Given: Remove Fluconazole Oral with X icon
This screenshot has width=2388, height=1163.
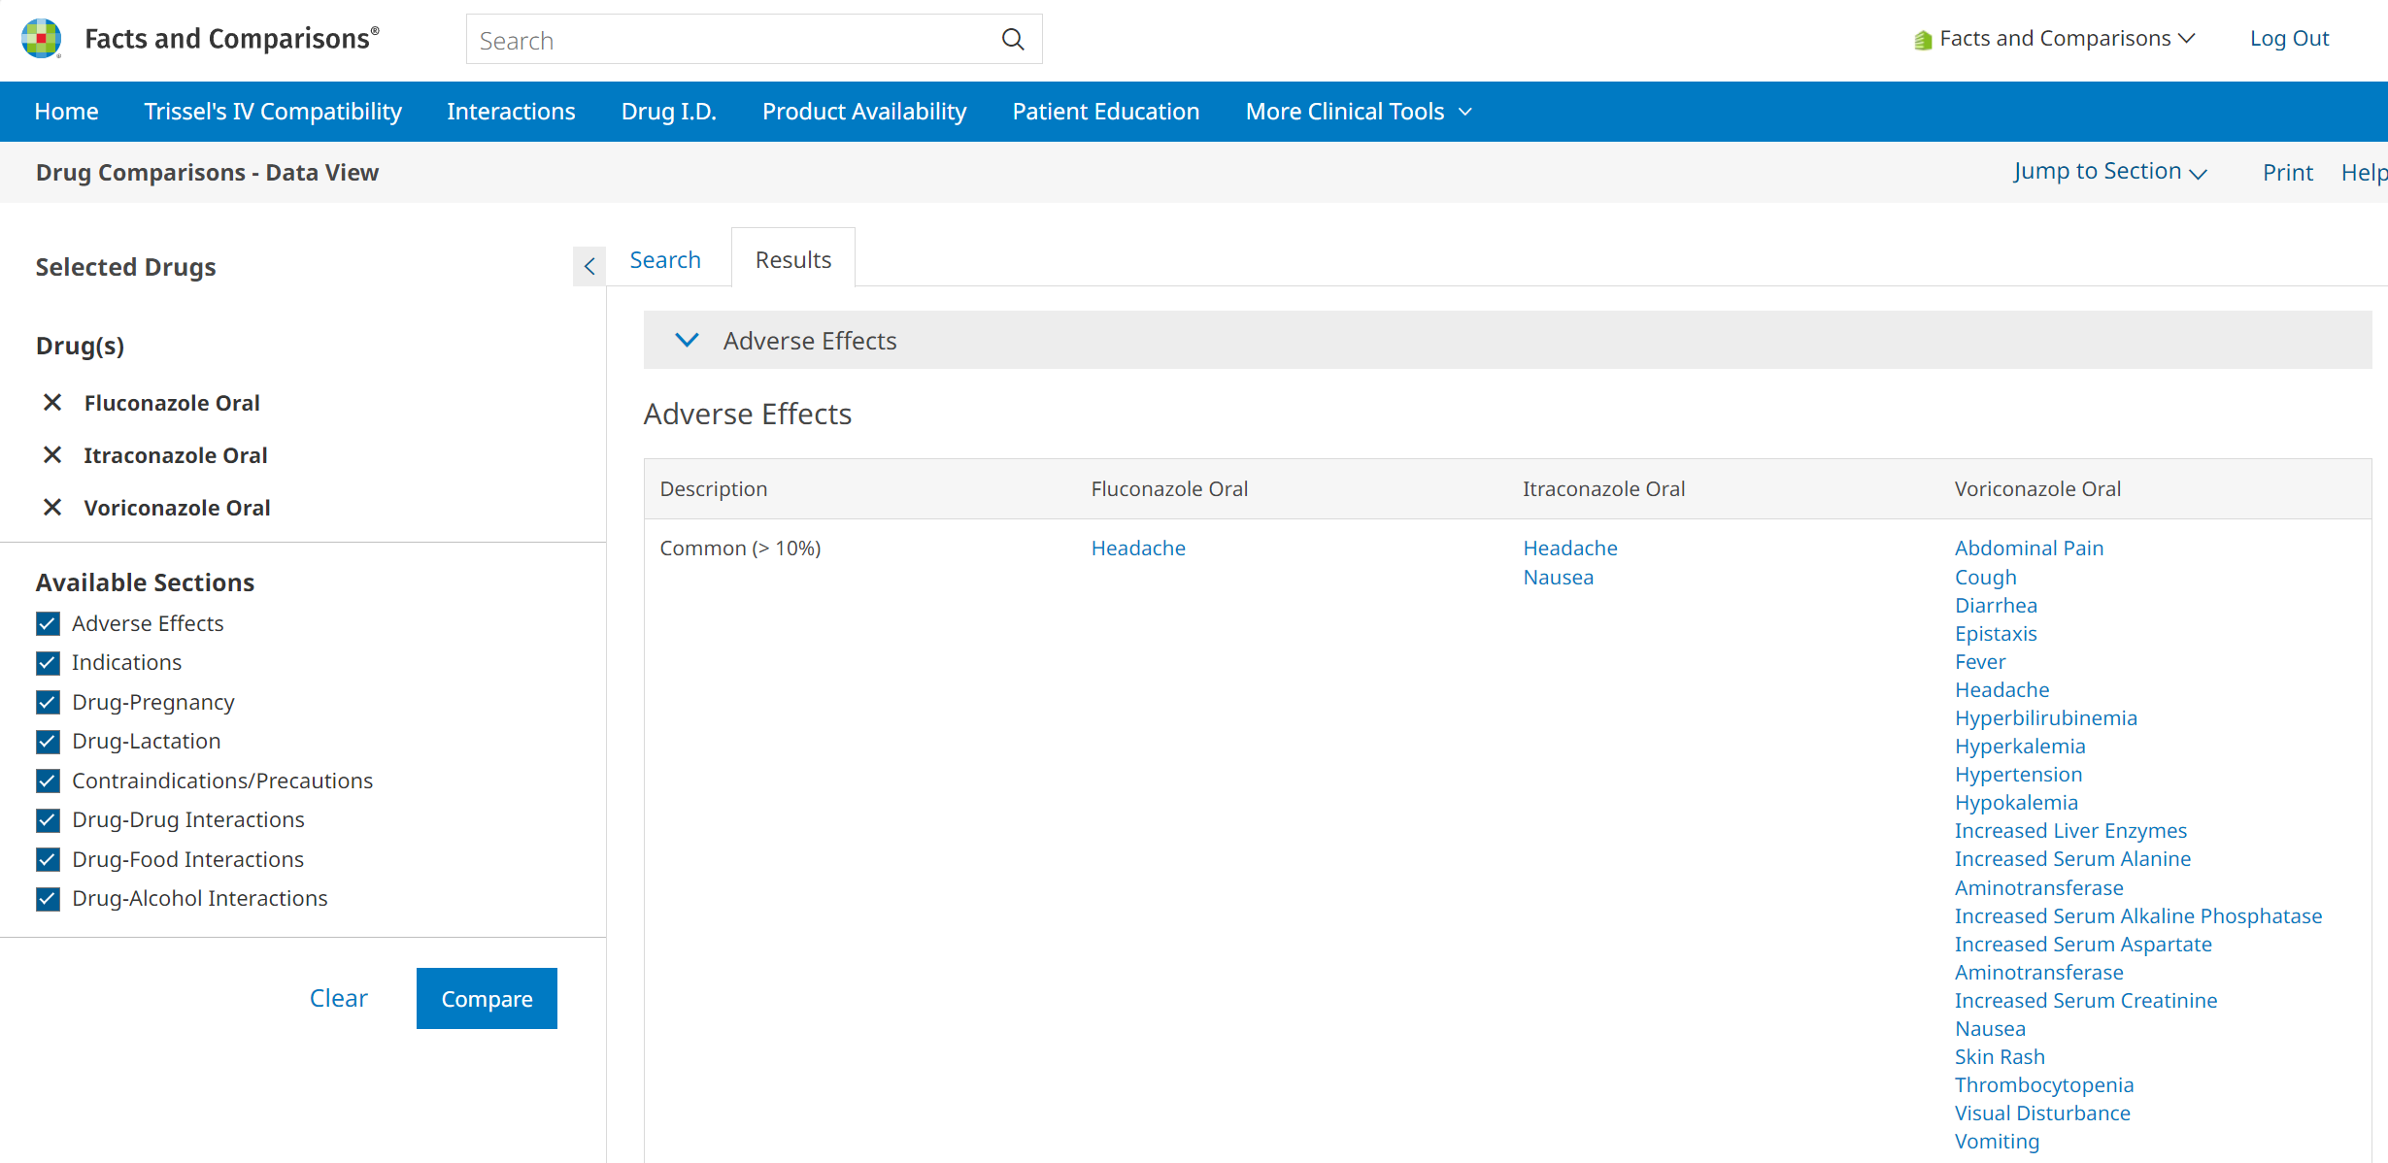Looking at the screenshot, I should tap(52, 403).
